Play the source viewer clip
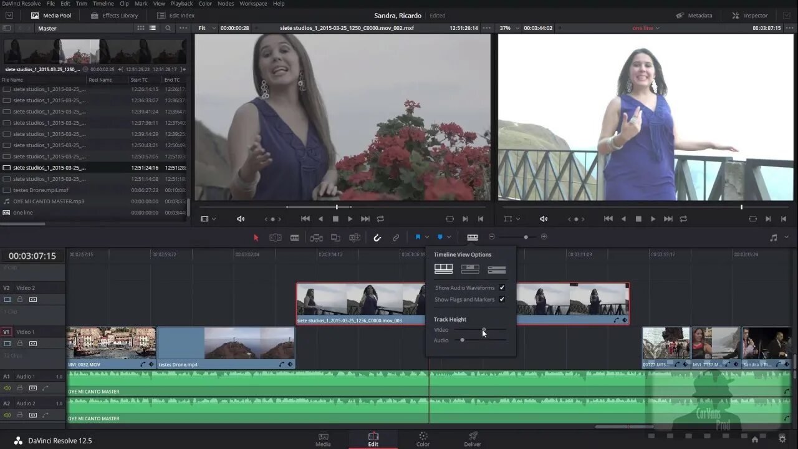This screenshot has width=798, height=449. pos(350,219)
